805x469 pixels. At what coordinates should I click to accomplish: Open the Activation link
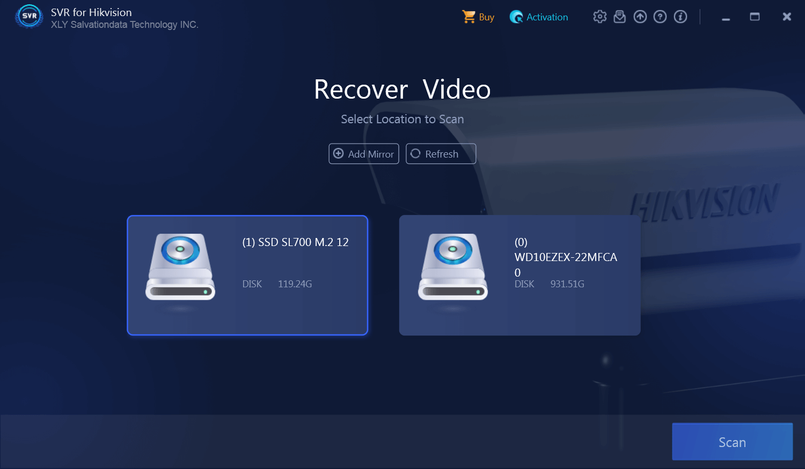pyautogui.click(x=539, y=17)
